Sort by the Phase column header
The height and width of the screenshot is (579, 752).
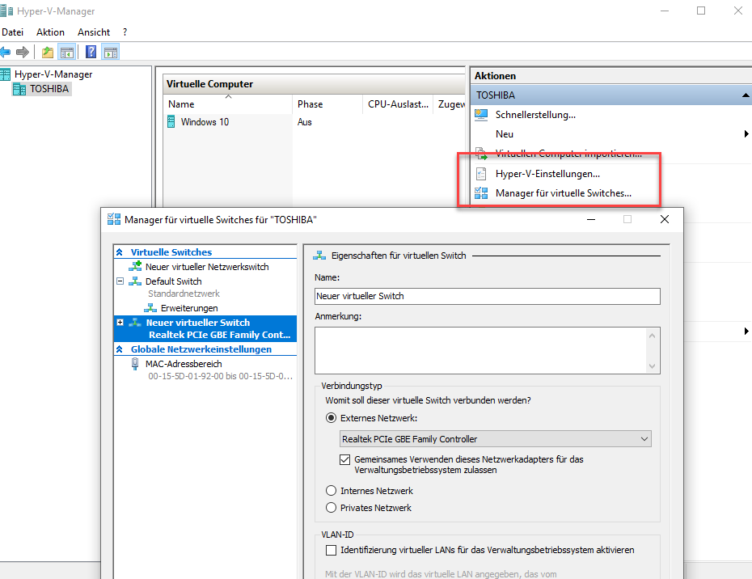[327, 104]
